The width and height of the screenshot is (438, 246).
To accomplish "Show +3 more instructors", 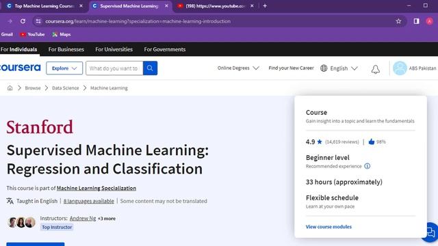I will point(107,219).
